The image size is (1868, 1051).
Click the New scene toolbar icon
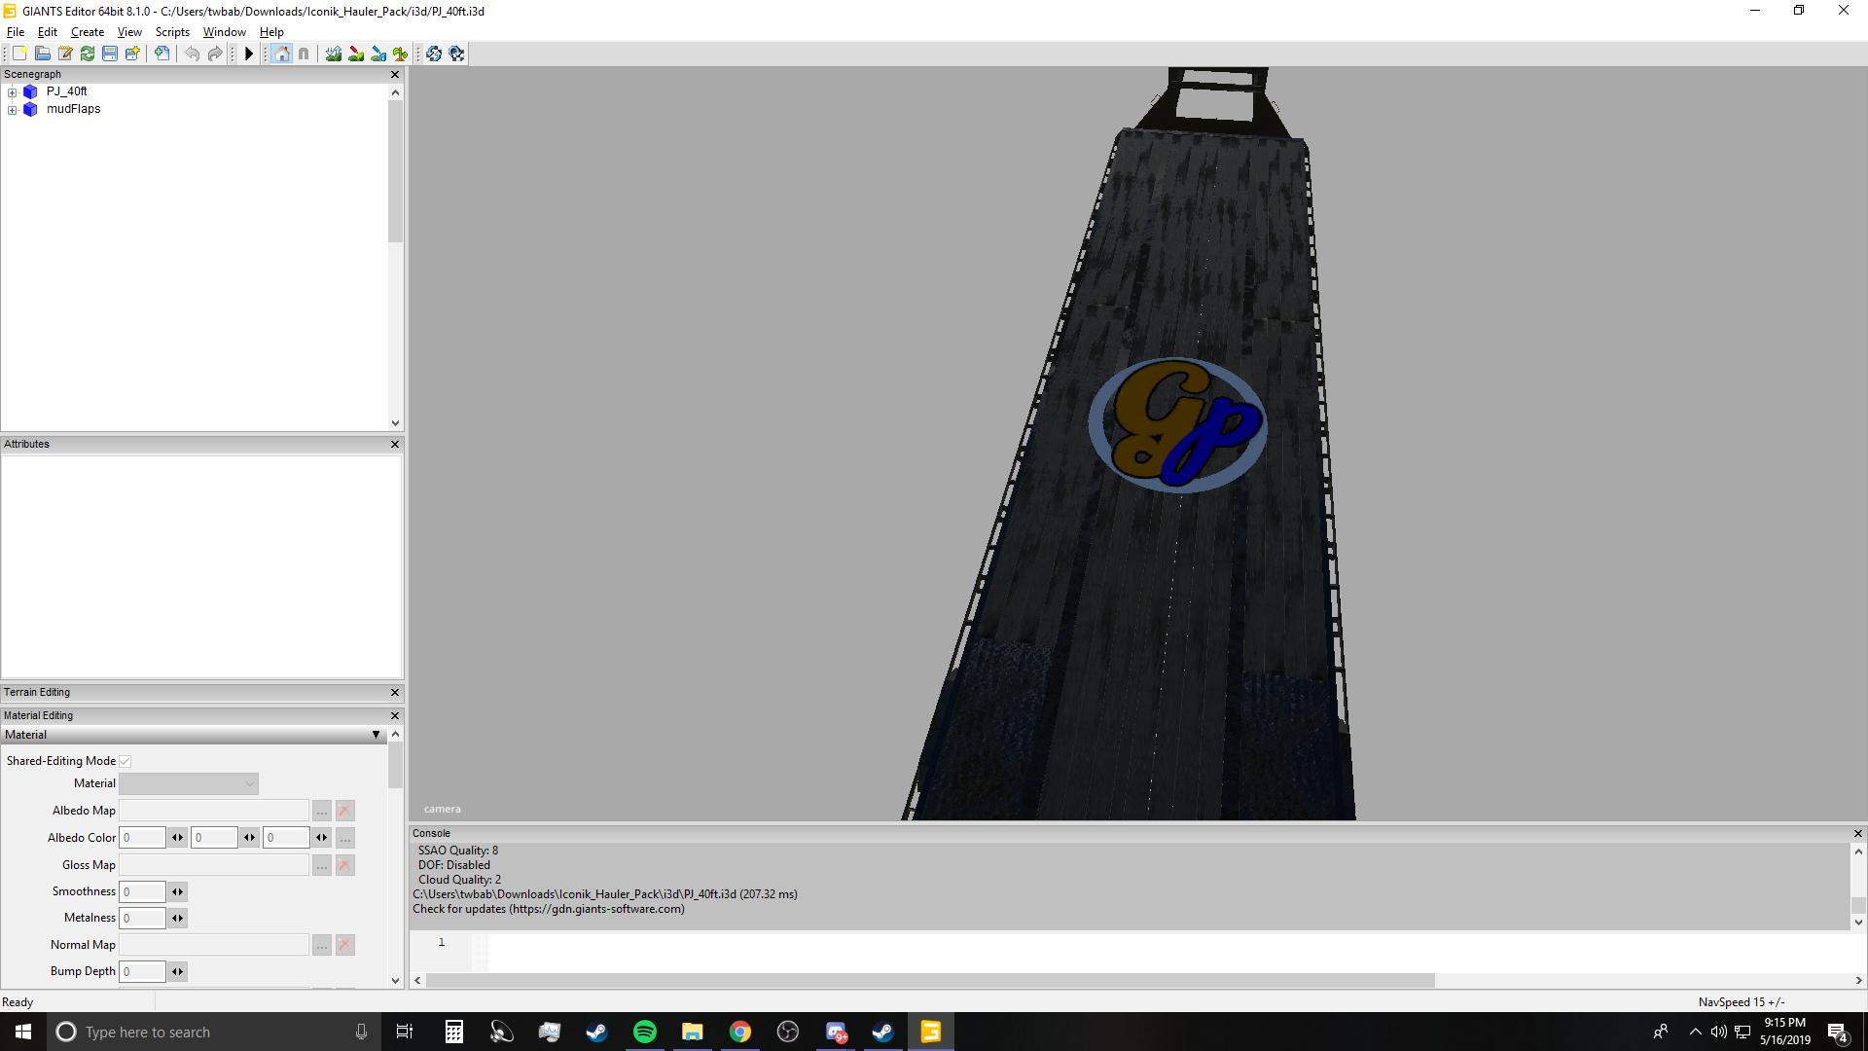[19, 54]
